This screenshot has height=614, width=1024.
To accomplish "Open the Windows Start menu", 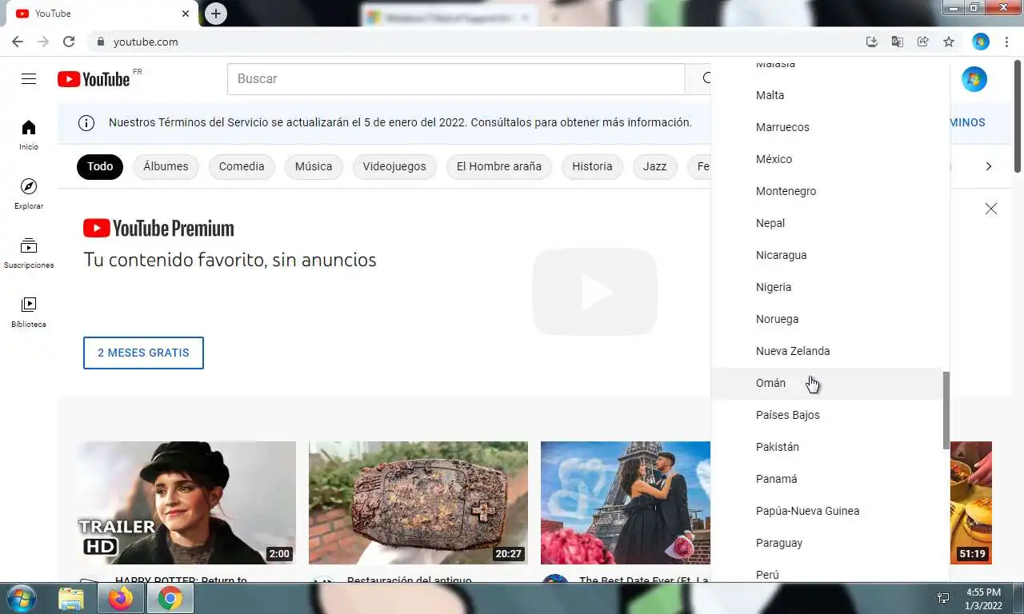I will pyautogui.click(x=21, y=598).
